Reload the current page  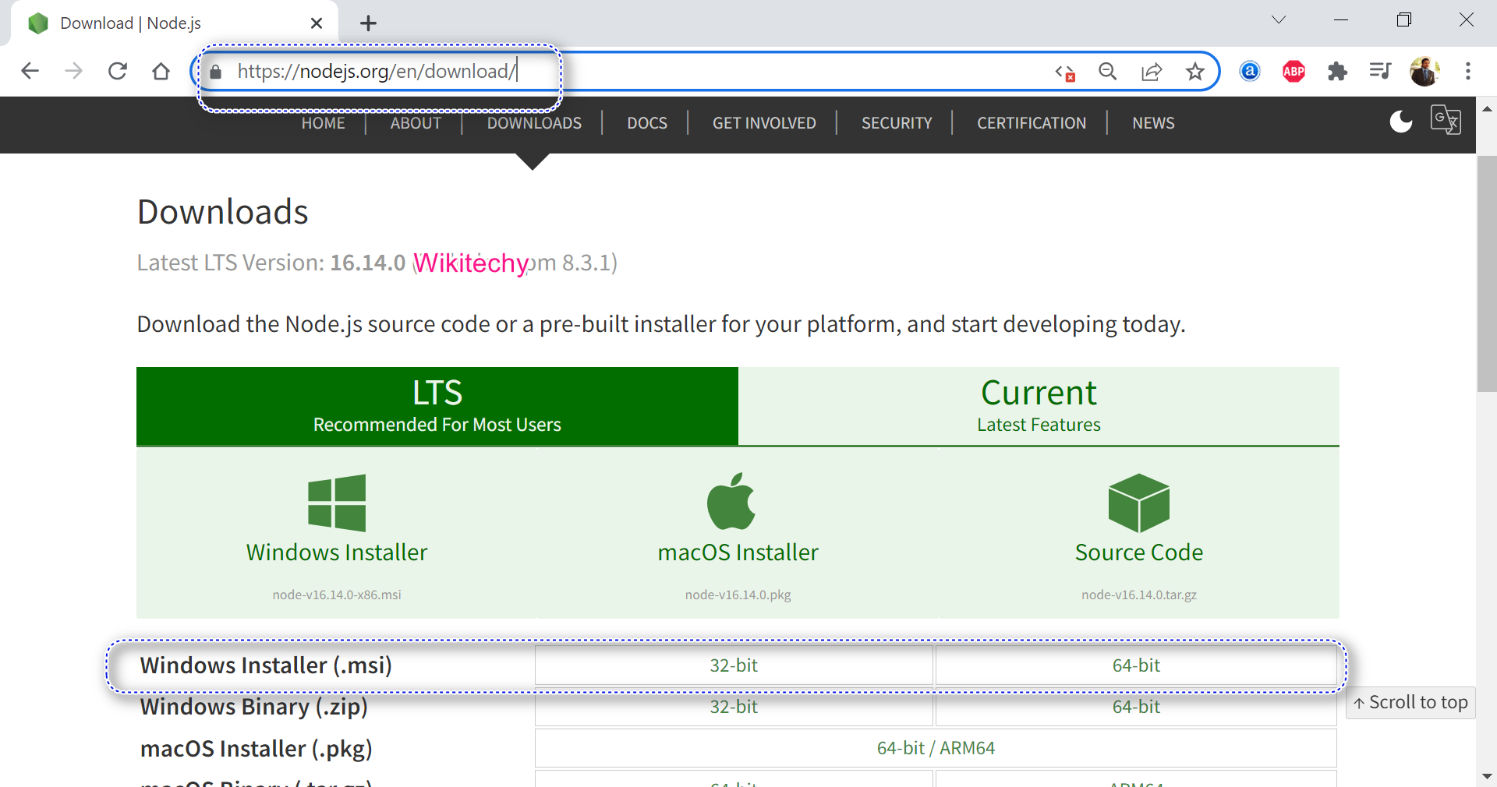click(x=118, y=72)
